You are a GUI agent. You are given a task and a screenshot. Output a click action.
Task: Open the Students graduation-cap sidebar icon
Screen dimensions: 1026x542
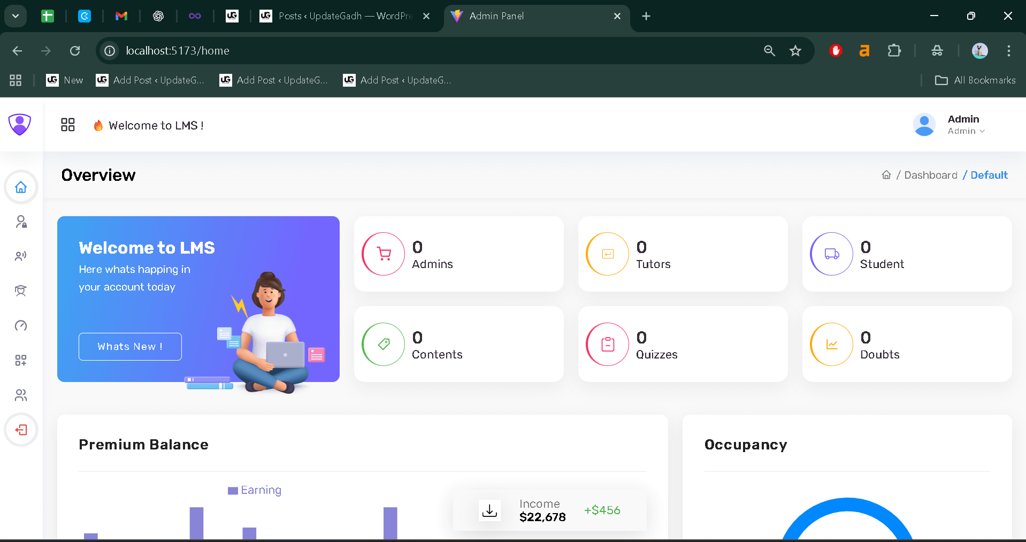pos(21,291)
